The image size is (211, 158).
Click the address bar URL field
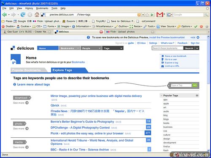click(x=92, y=15)
